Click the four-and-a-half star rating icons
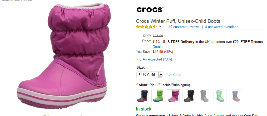 coord(146,27)
